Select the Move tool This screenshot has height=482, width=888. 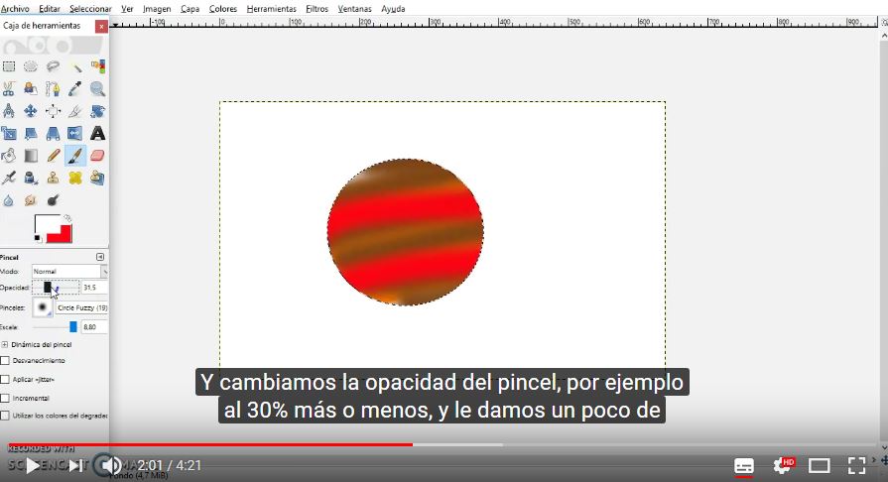(31, 111)
